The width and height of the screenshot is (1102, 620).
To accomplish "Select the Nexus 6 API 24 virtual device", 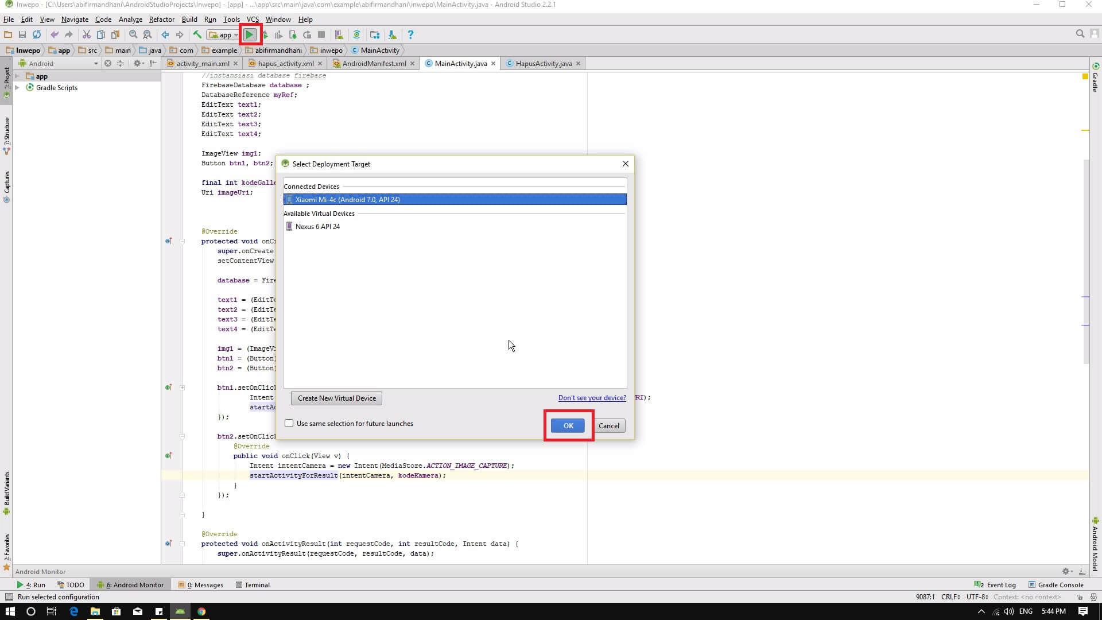I will click(317, 227).
